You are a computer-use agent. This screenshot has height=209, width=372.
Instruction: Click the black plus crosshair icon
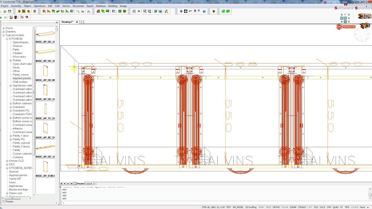tap(181, 11)
